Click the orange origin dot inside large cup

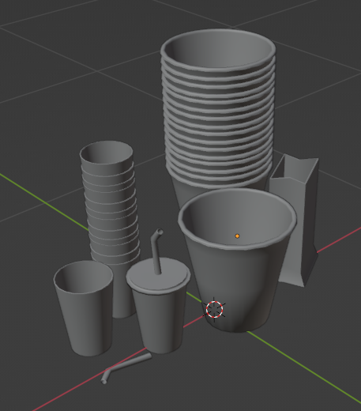pos(237,236)
